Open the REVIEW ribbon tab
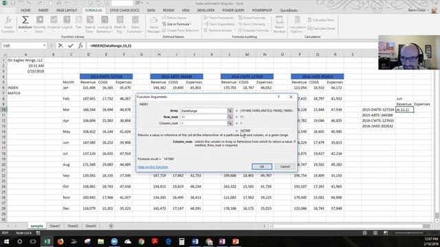The image size is (440, 247). click(168, 10)
